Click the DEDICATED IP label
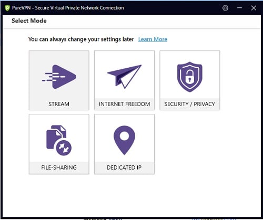Viewport: 263px width, 220px height. click(124, 167)
